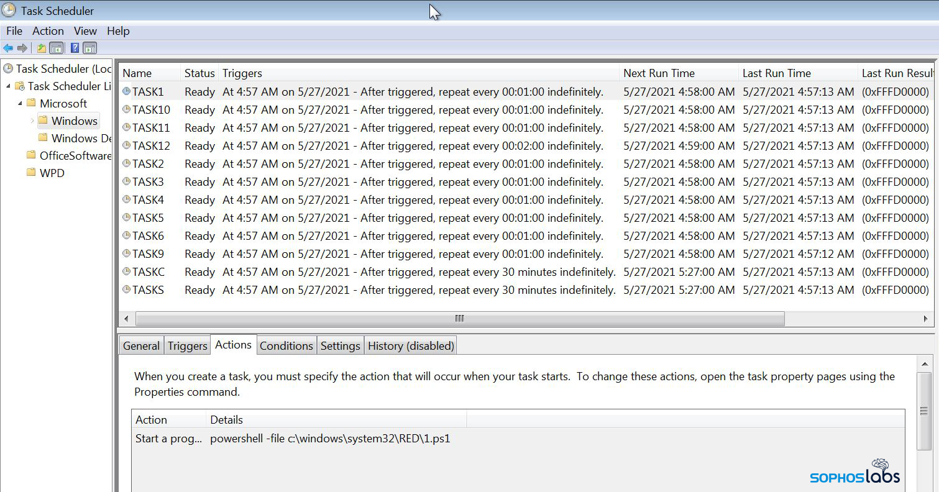Click the clock icon beside TASK5
939x492 pixels.
click(127, 217)
